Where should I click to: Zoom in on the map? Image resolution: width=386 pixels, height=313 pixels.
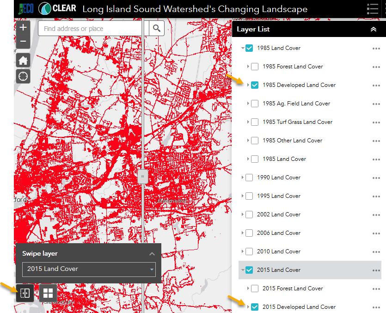click(23, 27)
